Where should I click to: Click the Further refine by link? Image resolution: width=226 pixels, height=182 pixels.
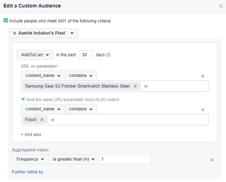(27, 172)
